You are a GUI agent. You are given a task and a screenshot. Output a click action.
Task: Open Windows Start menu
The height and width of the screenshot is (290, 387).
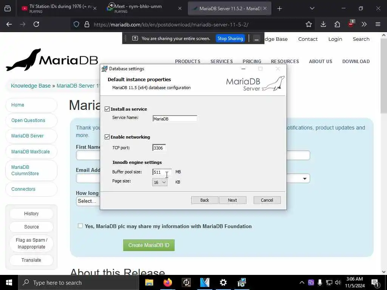point(9,282)
